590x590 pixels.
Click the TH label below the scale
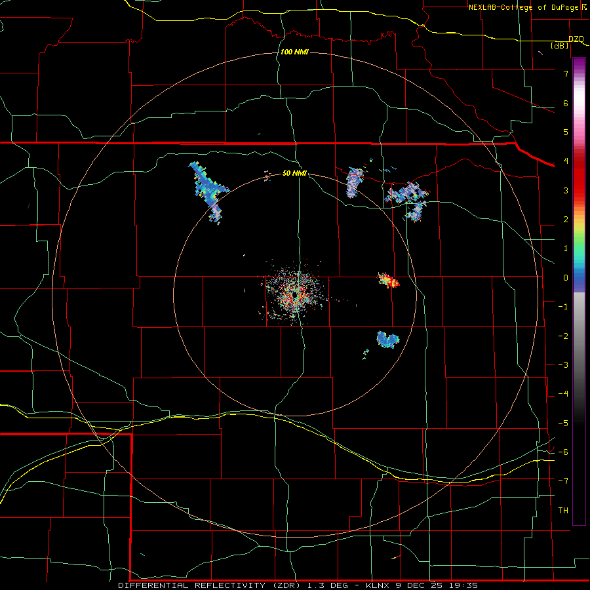click(x=563, y=511)
